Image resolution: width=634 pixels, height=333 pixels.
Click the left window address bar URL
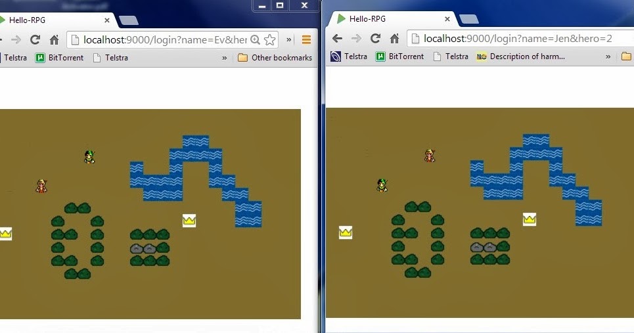[165, 39]
